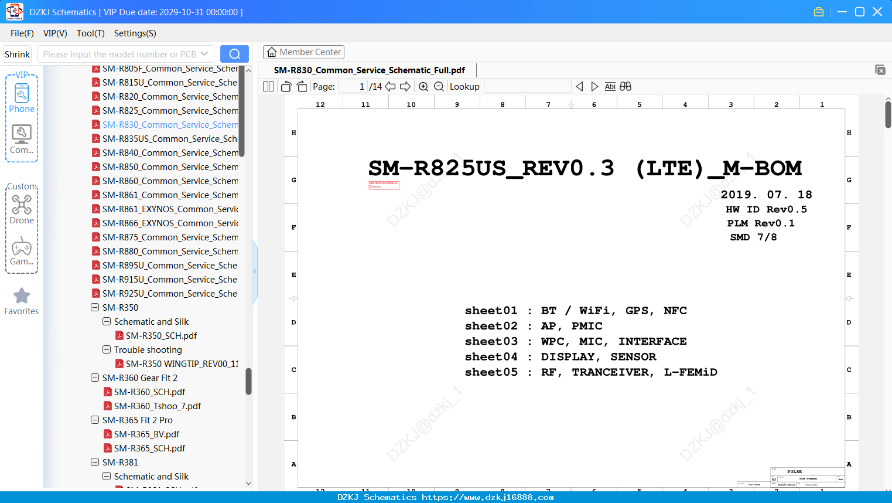Screen dimensions: 892x503
Task: Open the Phone category
Action: point(22,98)
